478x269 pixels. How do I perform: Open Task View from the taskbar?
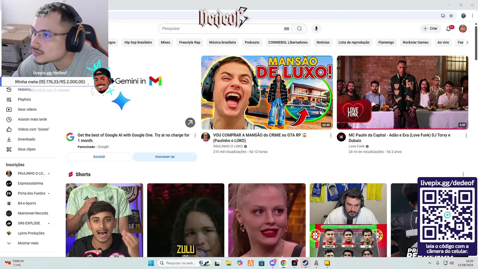tap(217, 263)
